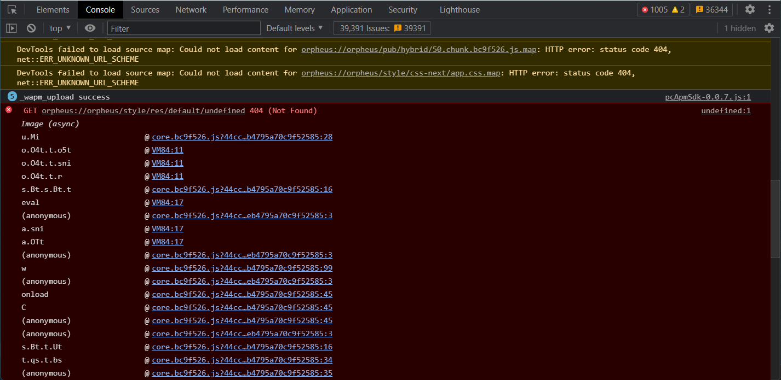Click the blue 5 repeat count badge
The height and width of the screenshot is (380, 781).
[x=12, y=97]
